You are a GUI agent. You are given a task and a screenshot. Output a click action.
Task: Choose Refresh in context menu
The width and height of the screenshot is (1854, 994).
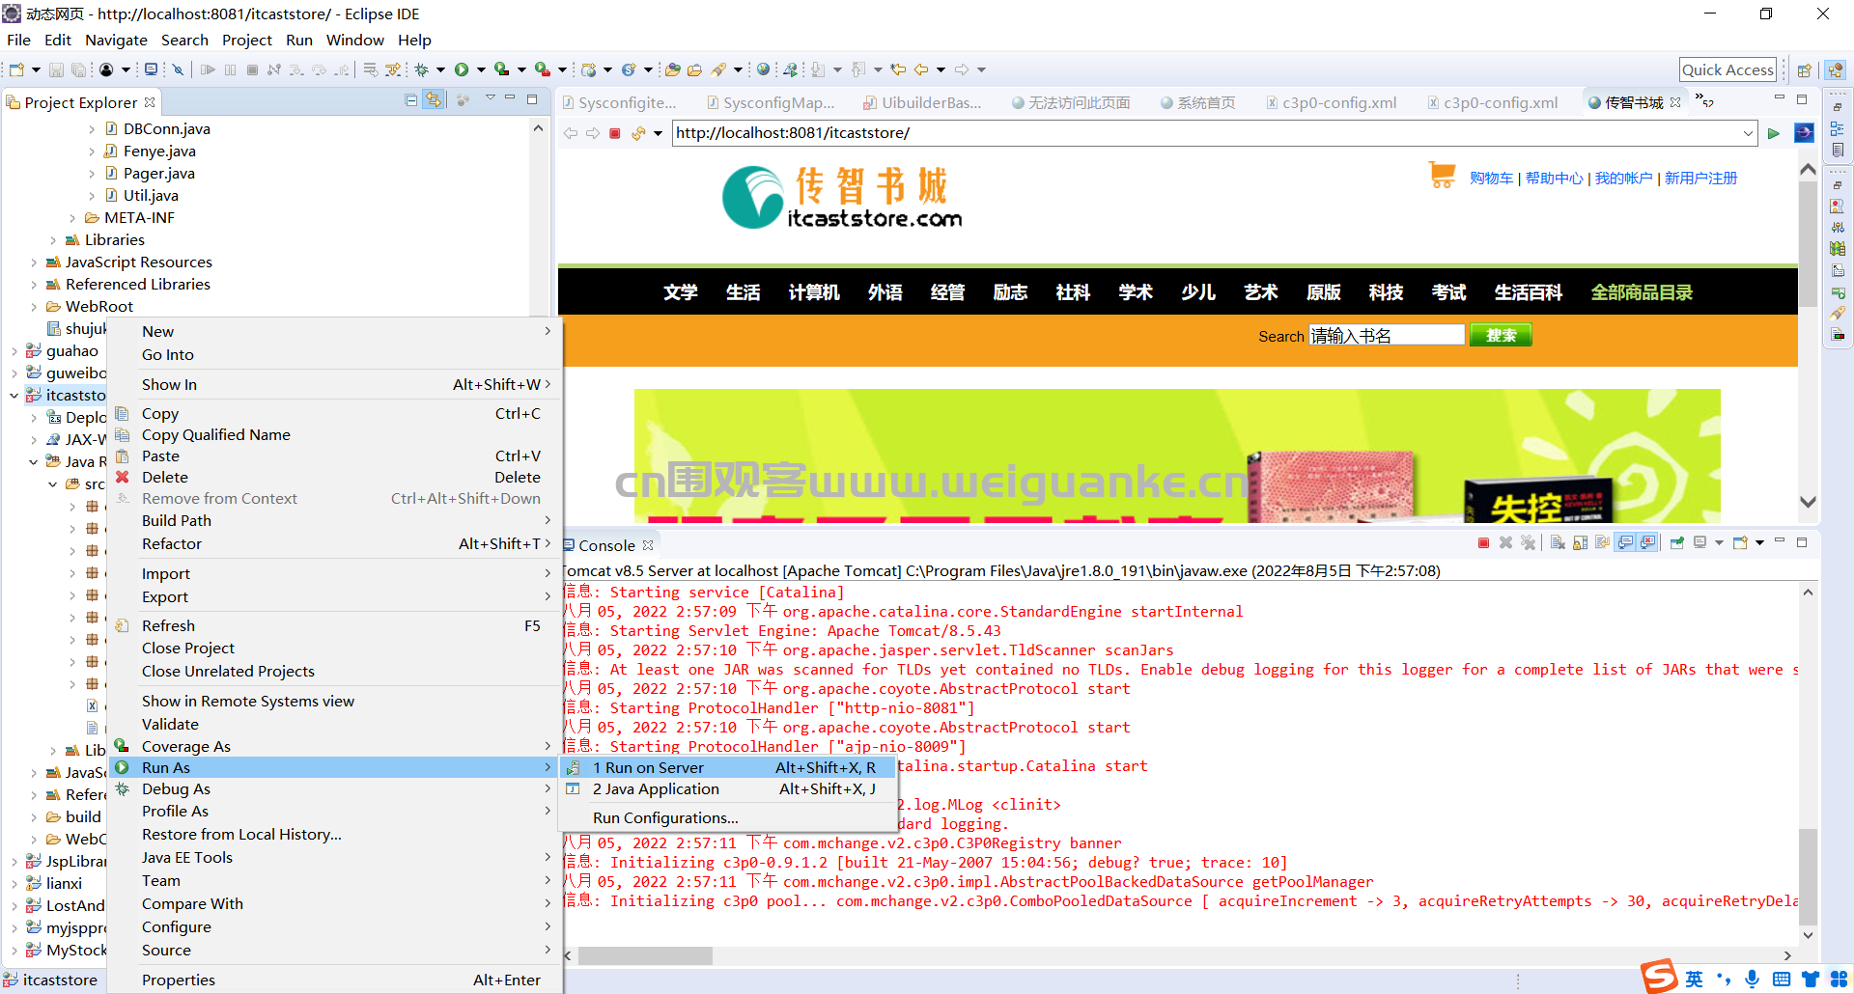(333, 626)
